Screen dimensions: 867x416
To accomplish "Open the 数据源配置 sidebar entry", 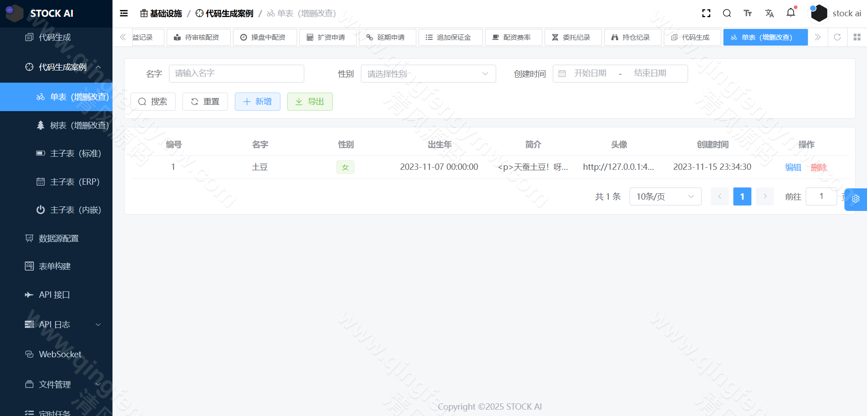I will point(59,238).
